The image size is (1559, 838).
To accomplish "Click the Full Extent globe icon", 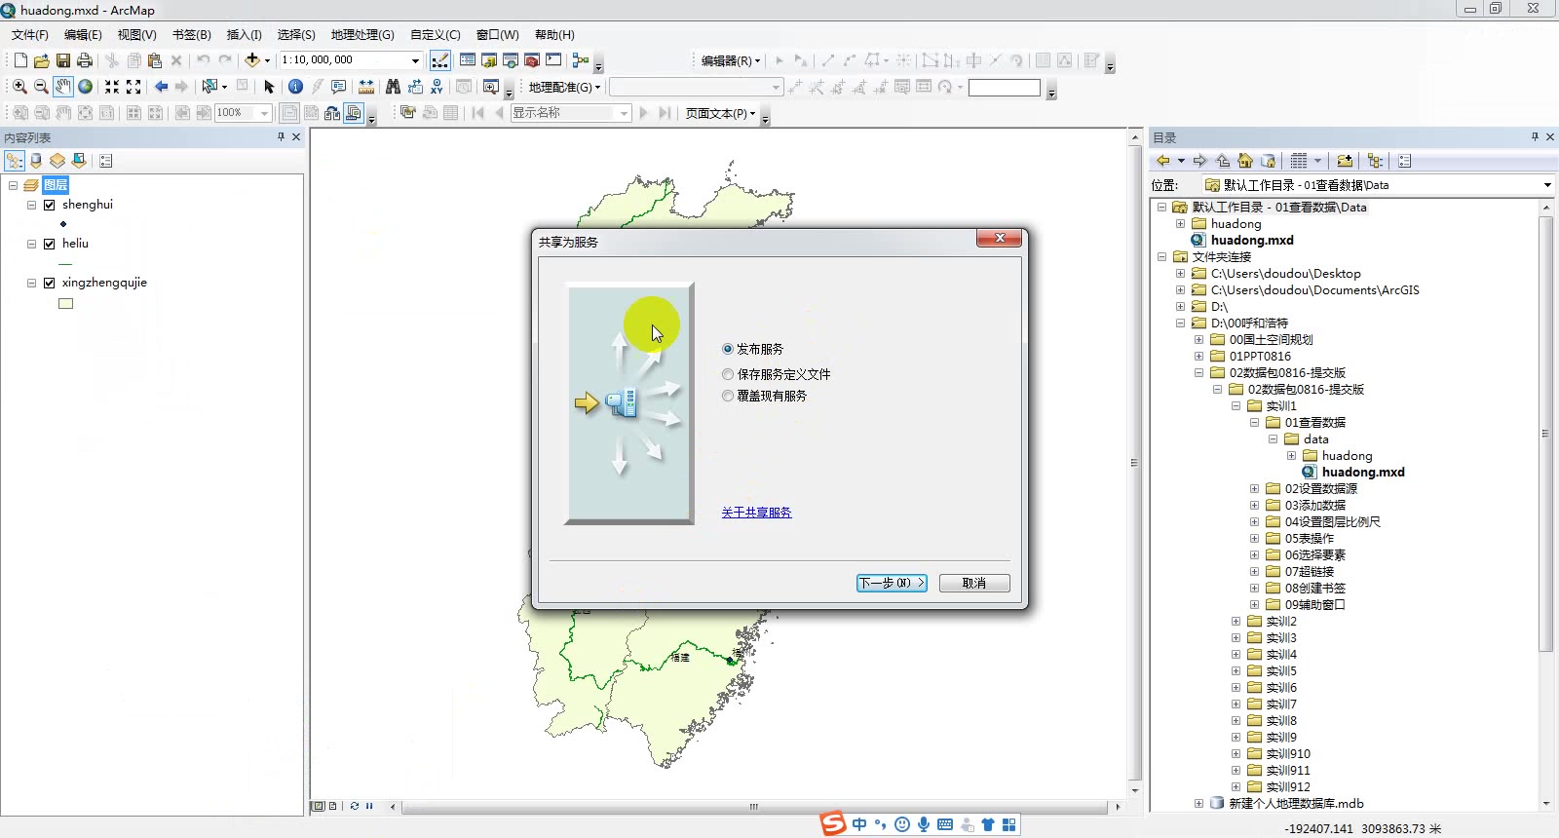I will 86,87.
